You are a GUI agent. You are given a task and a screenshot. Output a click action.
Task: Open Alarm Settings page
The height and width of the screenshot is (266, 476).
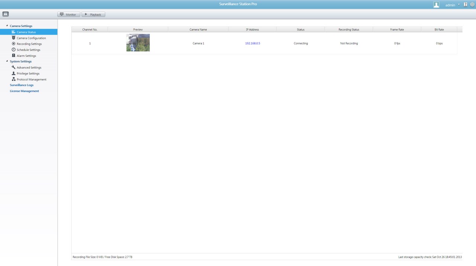[26, 56]
